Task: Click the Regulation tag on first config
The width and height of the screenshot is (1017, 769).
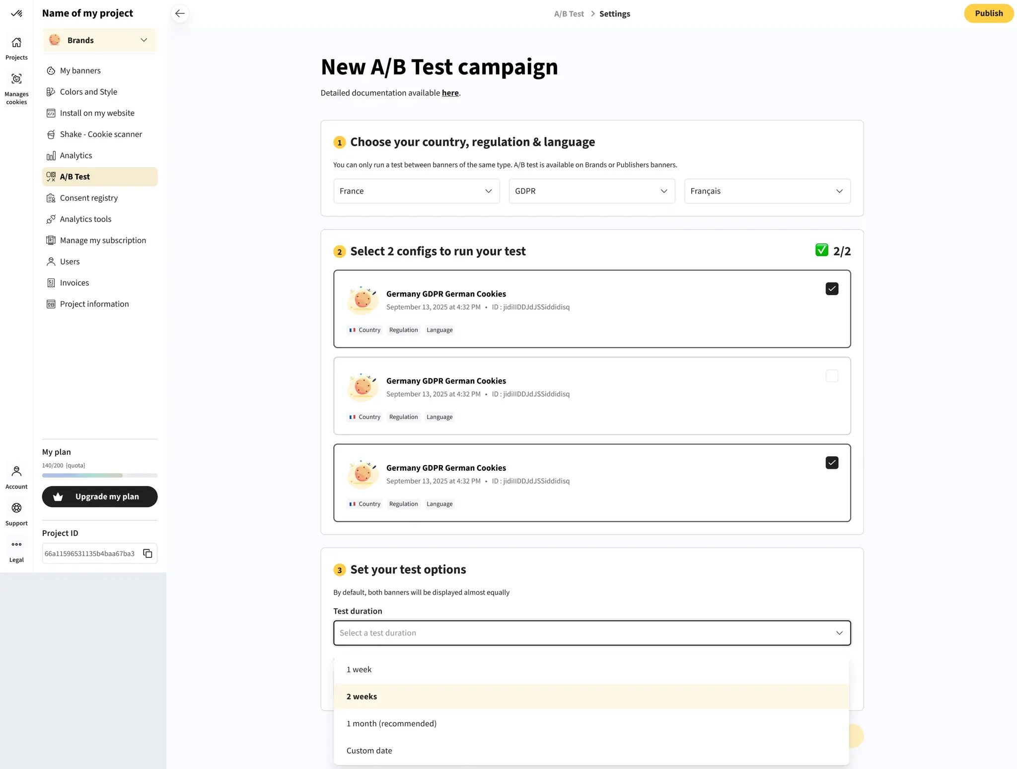Action: click(x=403, y=330)
